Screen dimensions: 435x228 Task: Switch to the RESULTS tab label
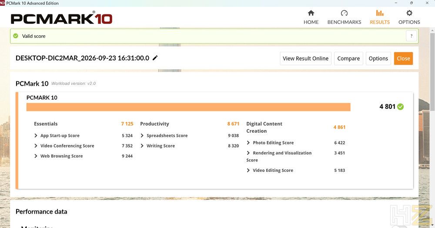(380, 22)
